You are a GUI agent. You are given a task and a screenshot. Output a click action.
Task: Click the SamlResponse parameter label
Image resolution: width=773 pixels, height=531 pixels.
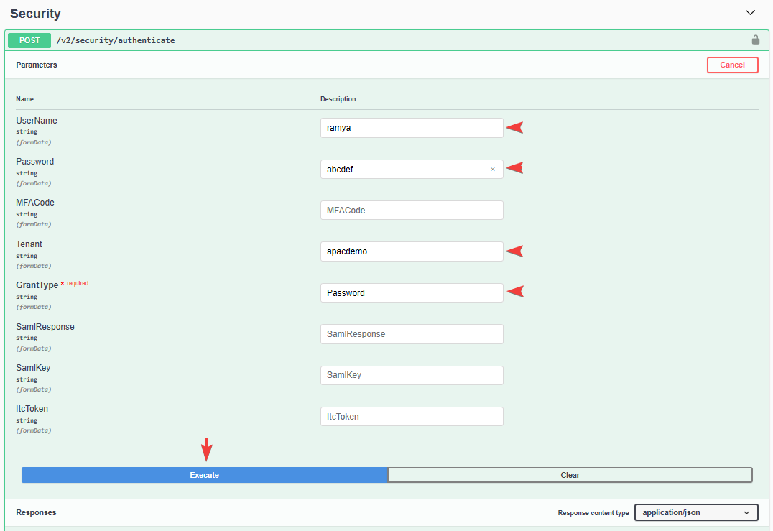tap(45, 326)
